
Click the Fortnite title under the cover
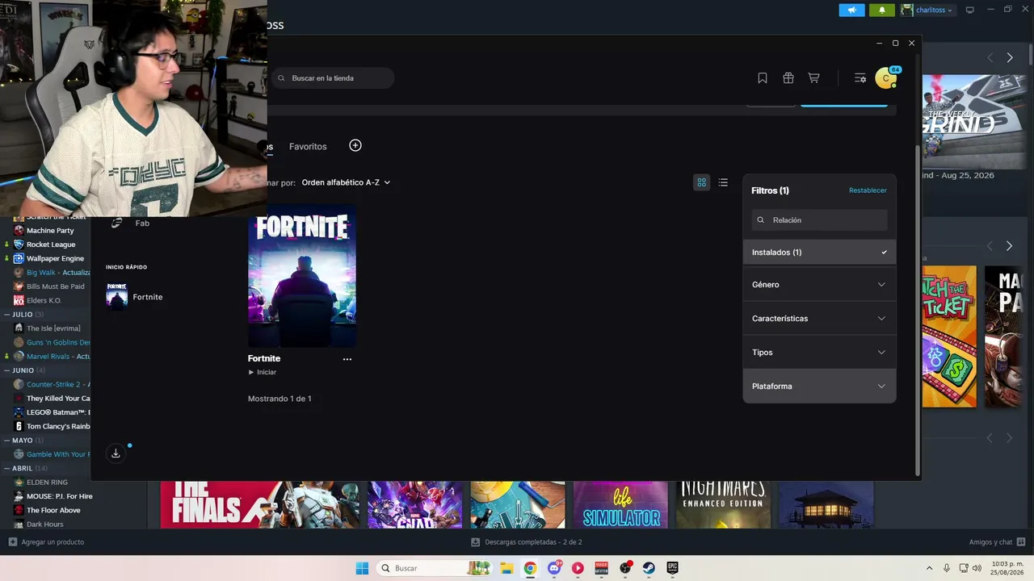click(x=264, y=358)
